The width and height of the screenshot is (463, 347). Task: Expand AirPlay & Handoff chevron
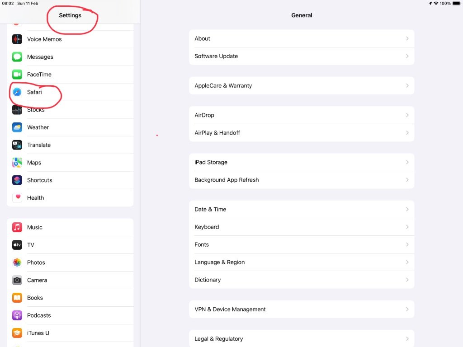click(407, 133)
